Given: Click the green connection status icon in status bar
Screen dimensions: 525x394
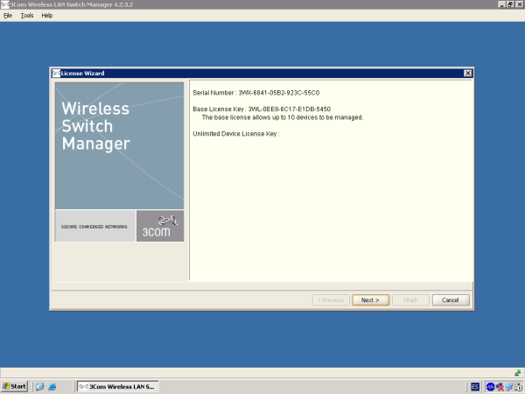Looking at the screenshot, I should pyautogui.click(x=518, y=373).
